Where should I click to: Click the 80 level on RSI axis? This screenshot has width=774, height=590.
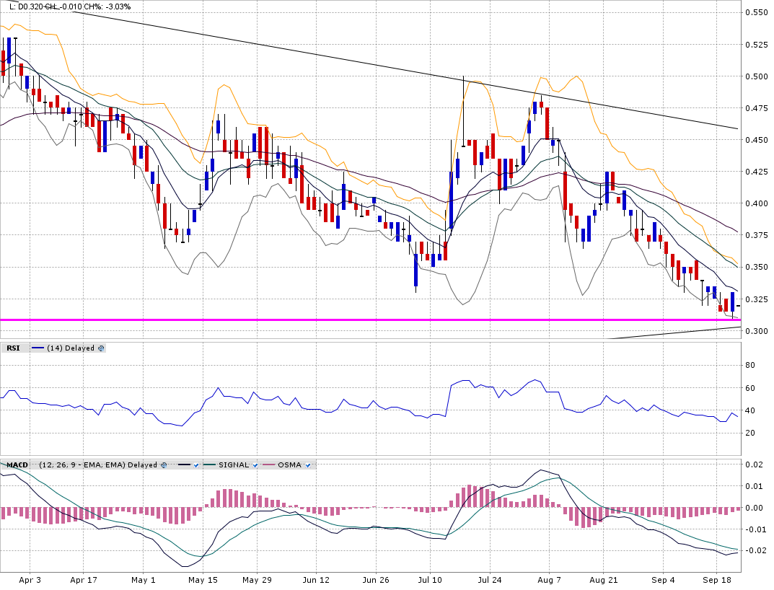click(x=749, y=366)
